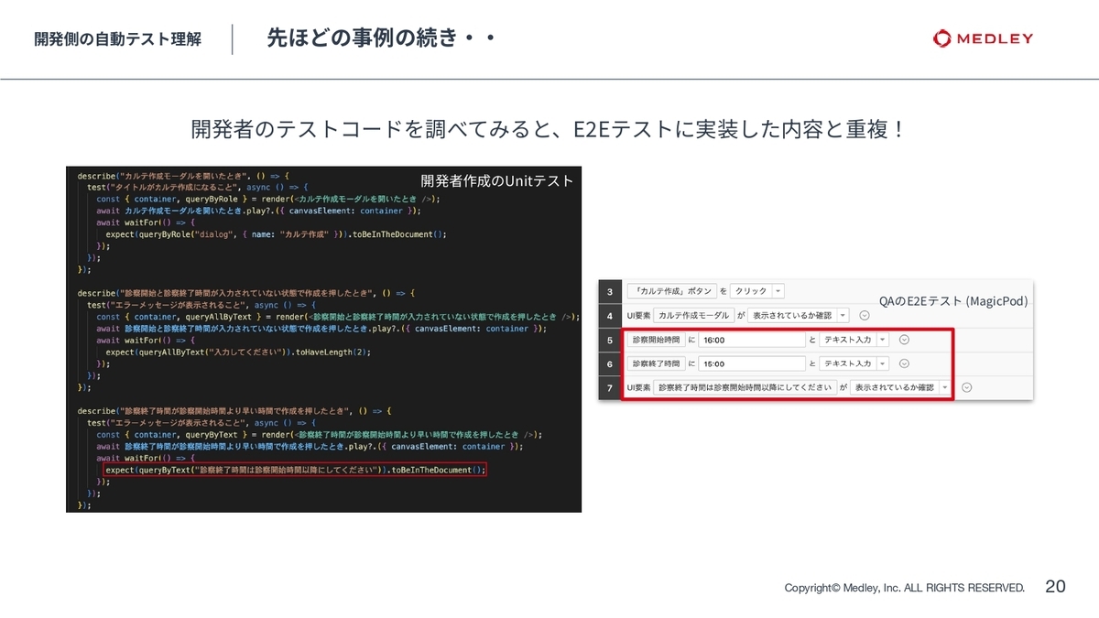Click the slide page number 20
This screenshot has width=1099, height=618.
coord(1055,587)
